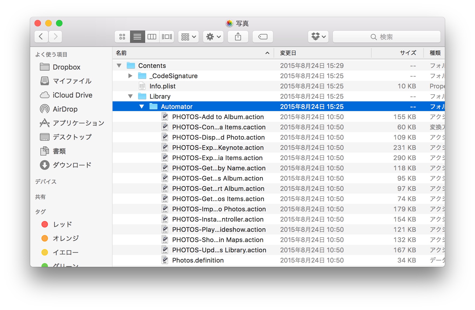Click the タグ sidebar section header

(40, 212)
